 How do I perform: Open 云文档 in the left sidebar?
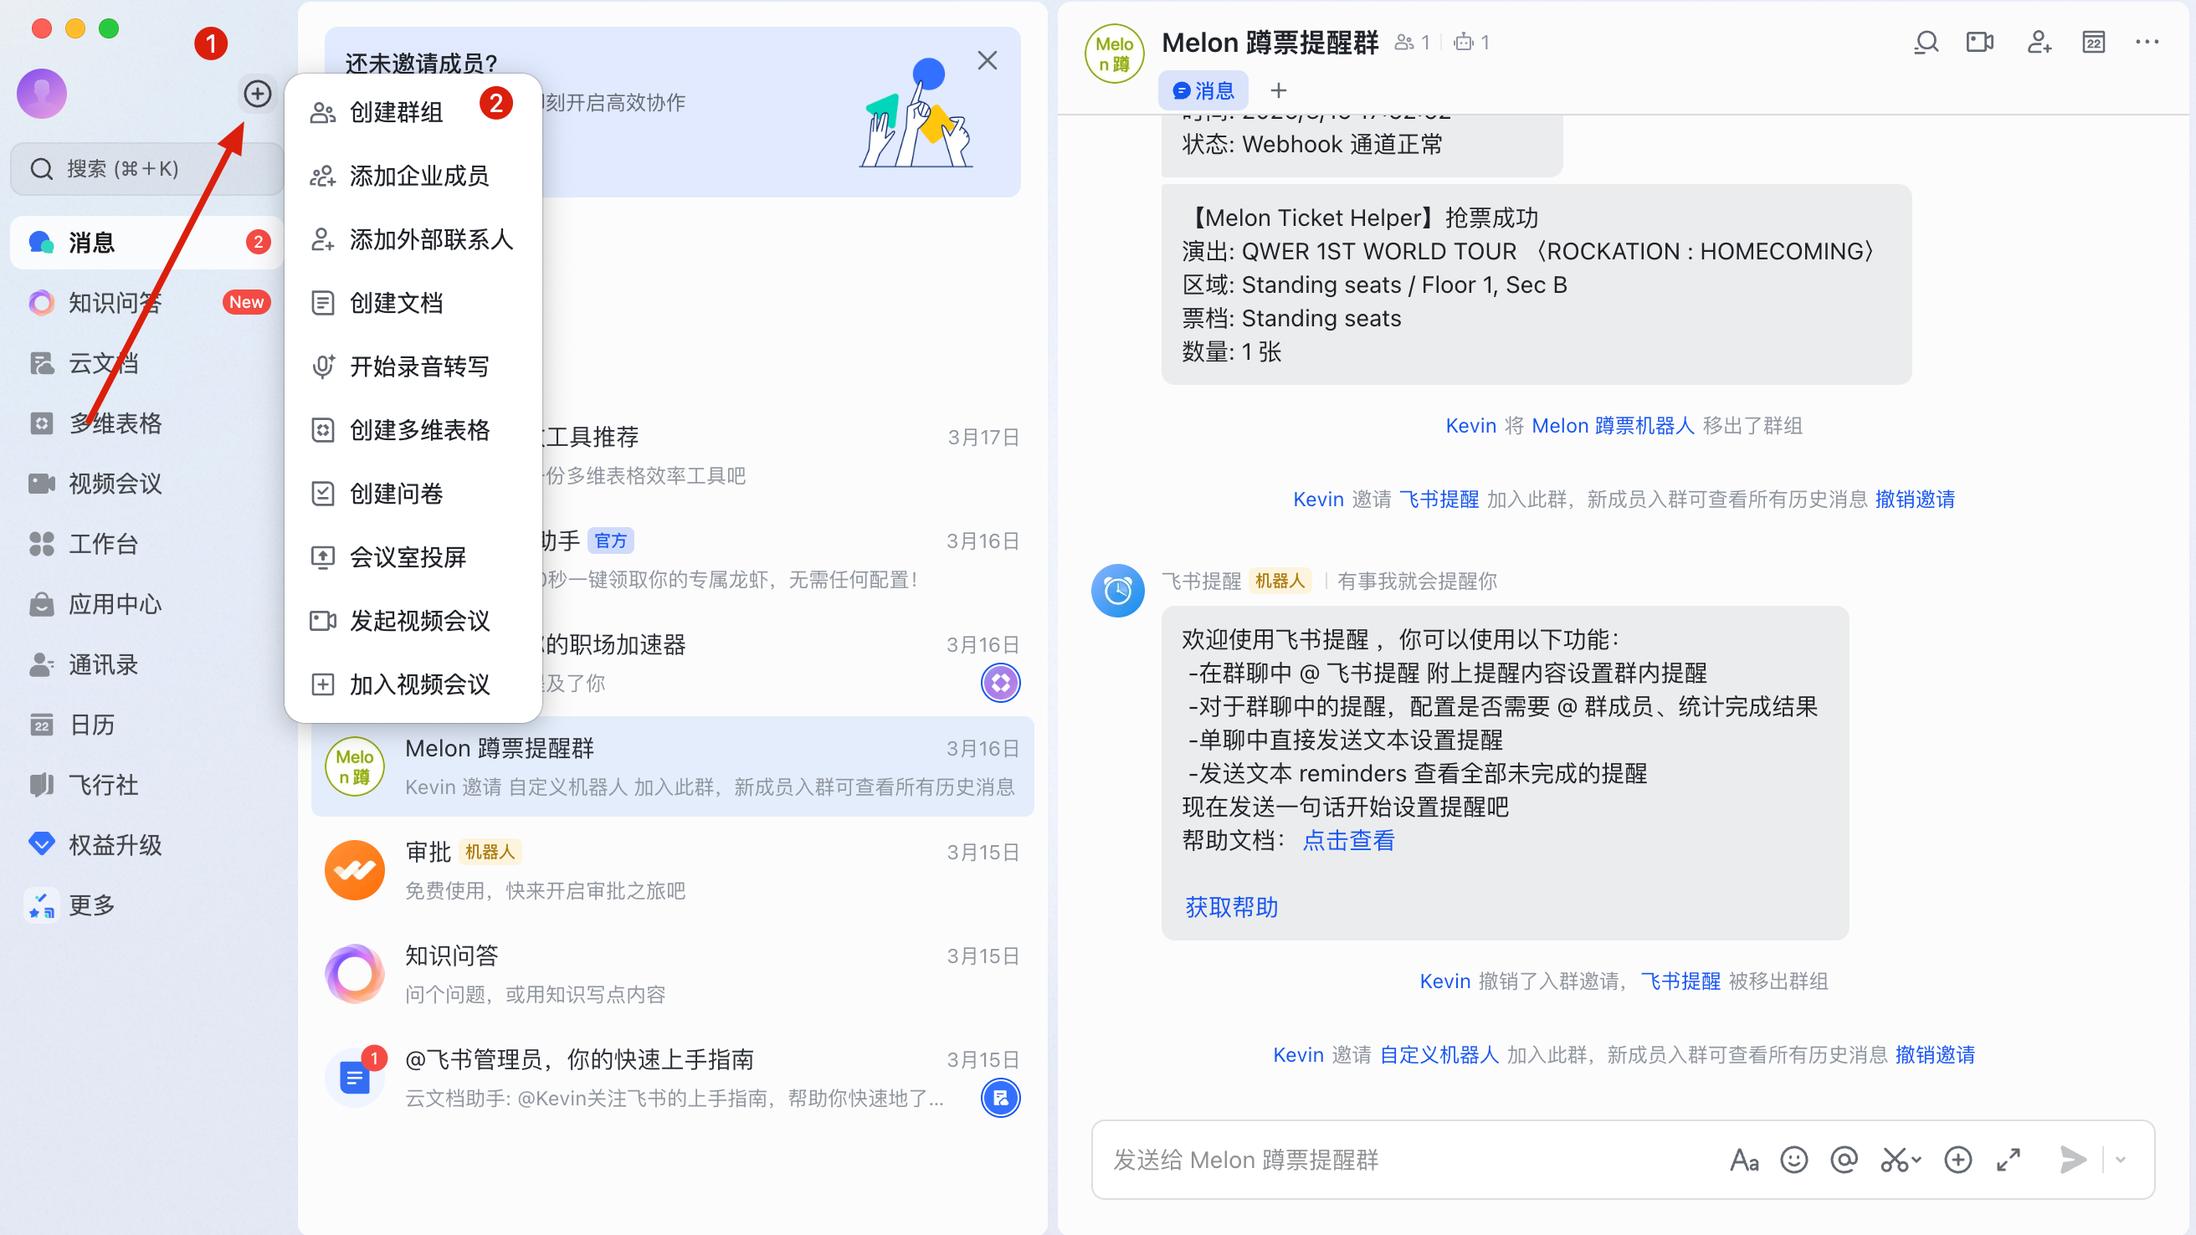coord(146,363)
